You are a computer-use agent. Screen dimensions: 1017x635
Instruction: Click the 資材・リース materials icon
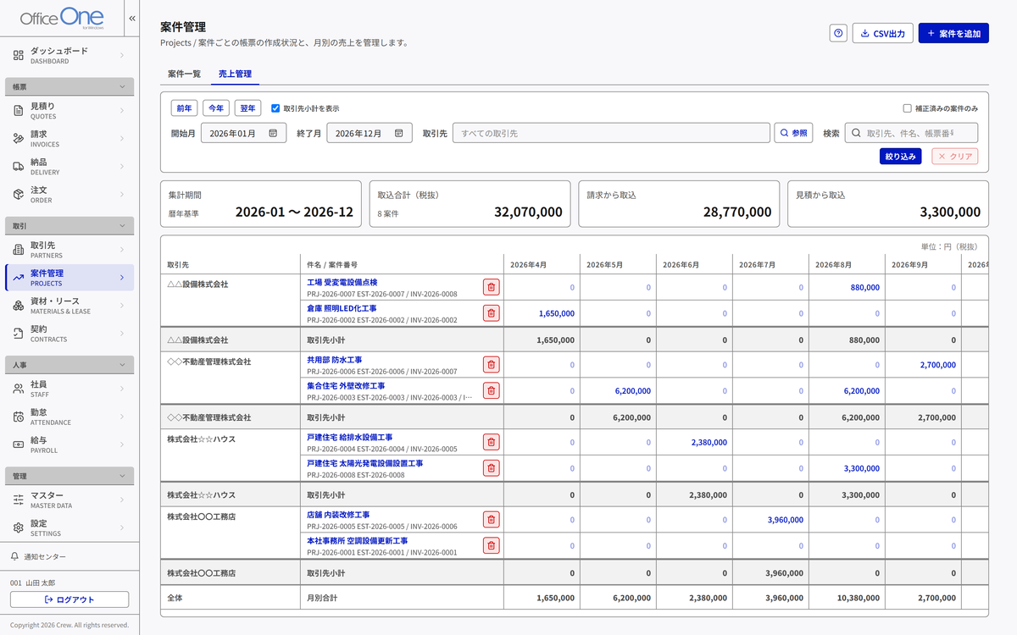click(19, 305)
